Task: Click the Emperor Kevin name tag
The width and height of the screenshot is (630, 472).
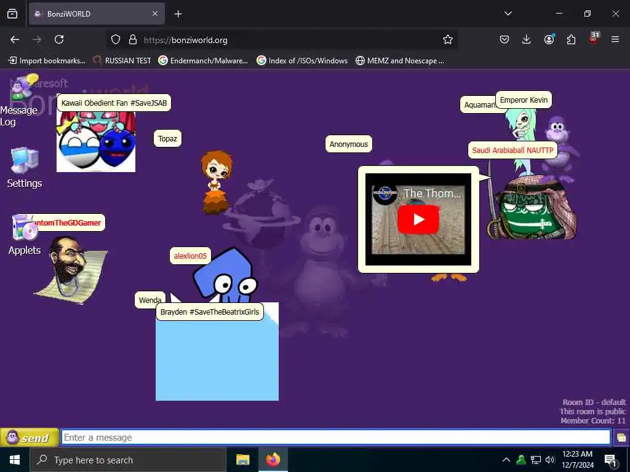Action: (524, 100)
